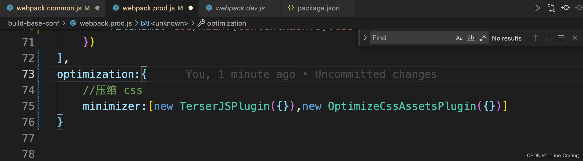
Task: Switch to the webpack.common.js tab
Action: click(x=49, y=8)
